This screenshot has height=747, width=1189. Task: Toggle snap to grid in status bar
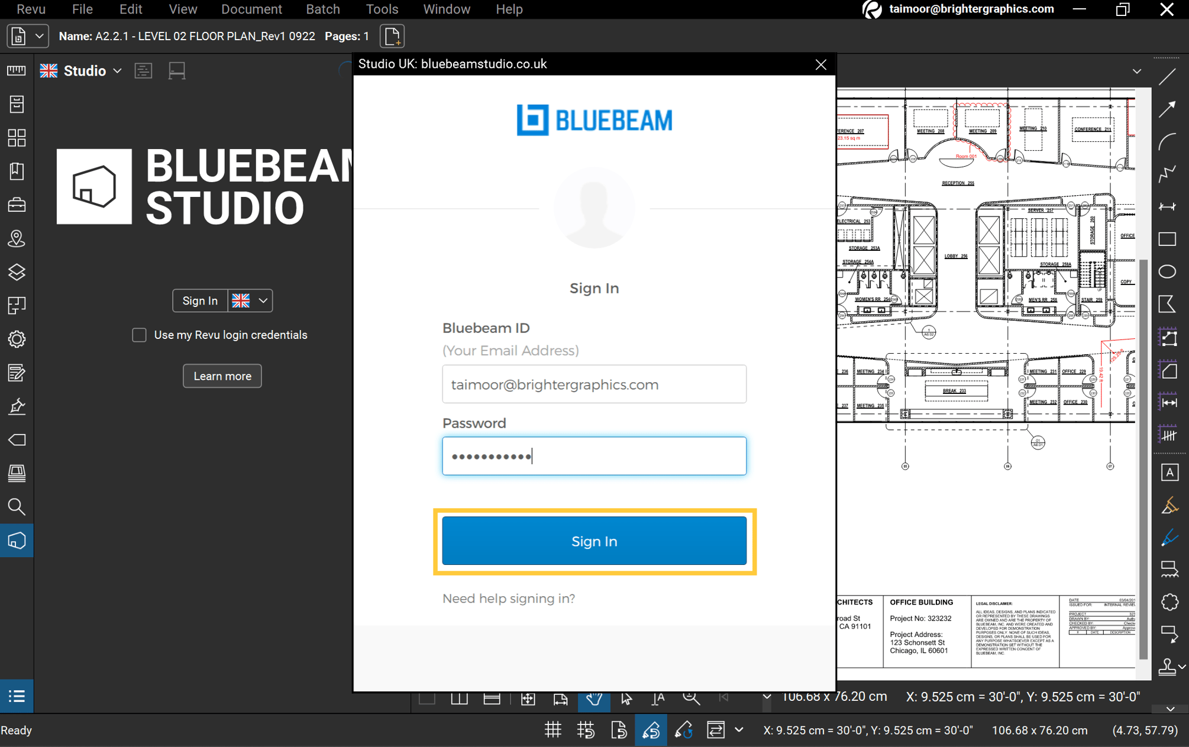tap(586, 730)
